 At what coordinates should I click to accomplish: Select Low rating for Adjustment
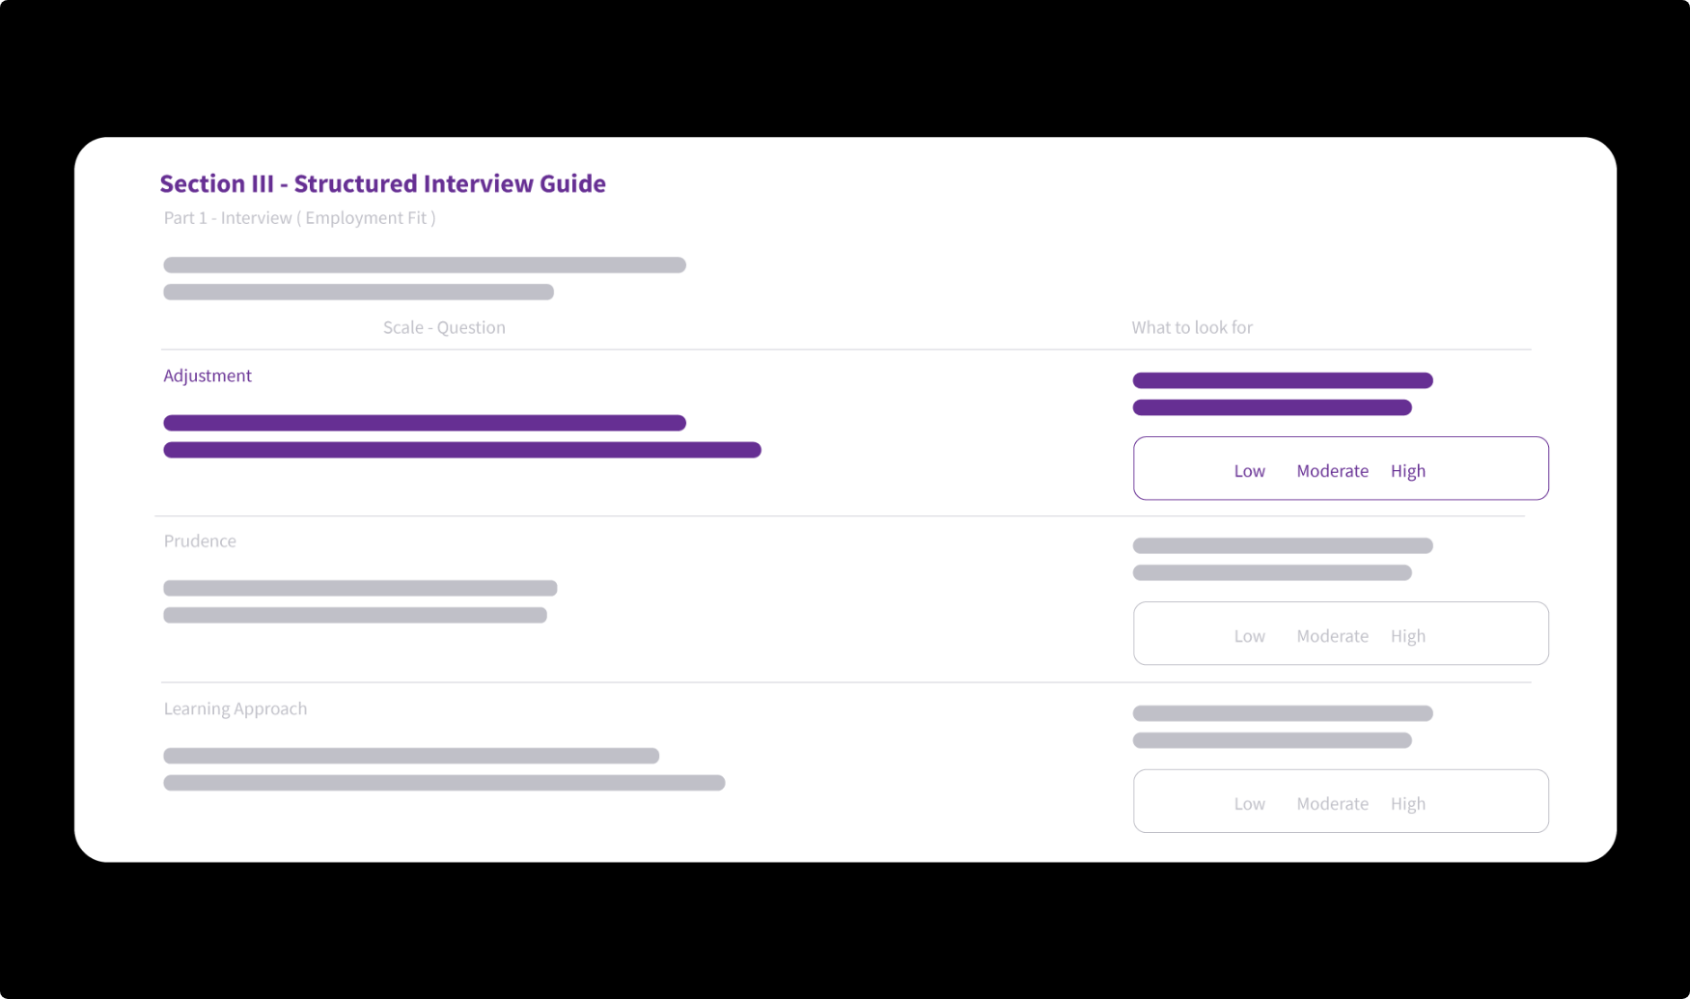point(1249,471)
